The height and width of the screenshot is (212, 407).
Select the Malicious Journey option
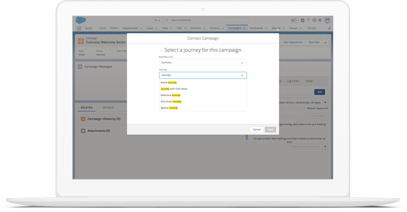203,95
